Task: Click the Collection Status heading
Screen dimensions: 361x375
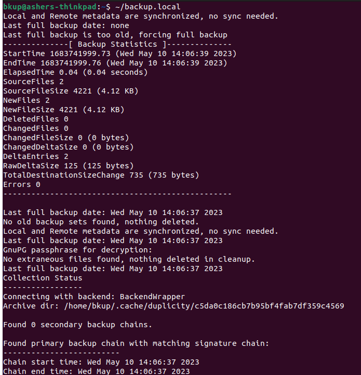Action: pos(43,278)
